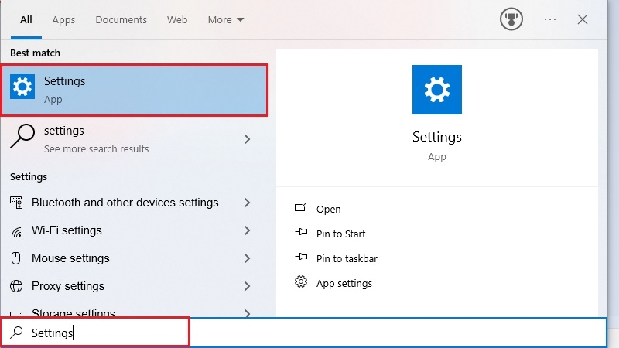Expand the Storage settings arrow
Image resolution: width=619 pixels, height=348 pixels.
(247, 313)
